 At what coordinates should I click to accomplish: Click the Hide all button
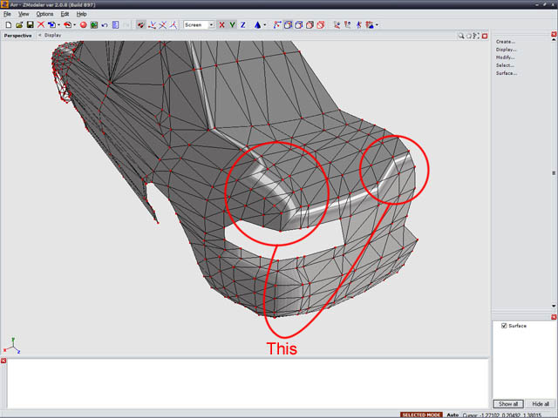pyautogui.click(x=540, y=404)
